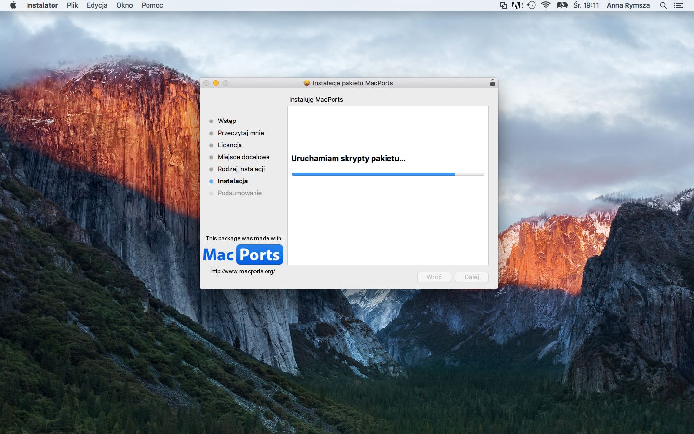
Task: Open the macports.org website link
Action: (243, 271)
